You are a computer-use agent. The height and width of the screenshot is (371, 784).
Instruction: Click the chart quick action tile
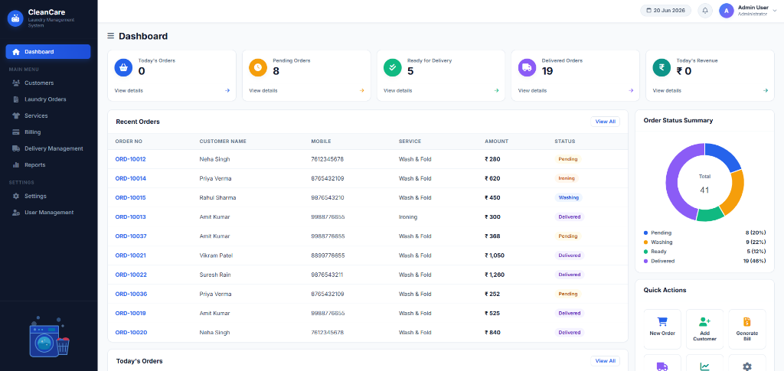point(704,363)
